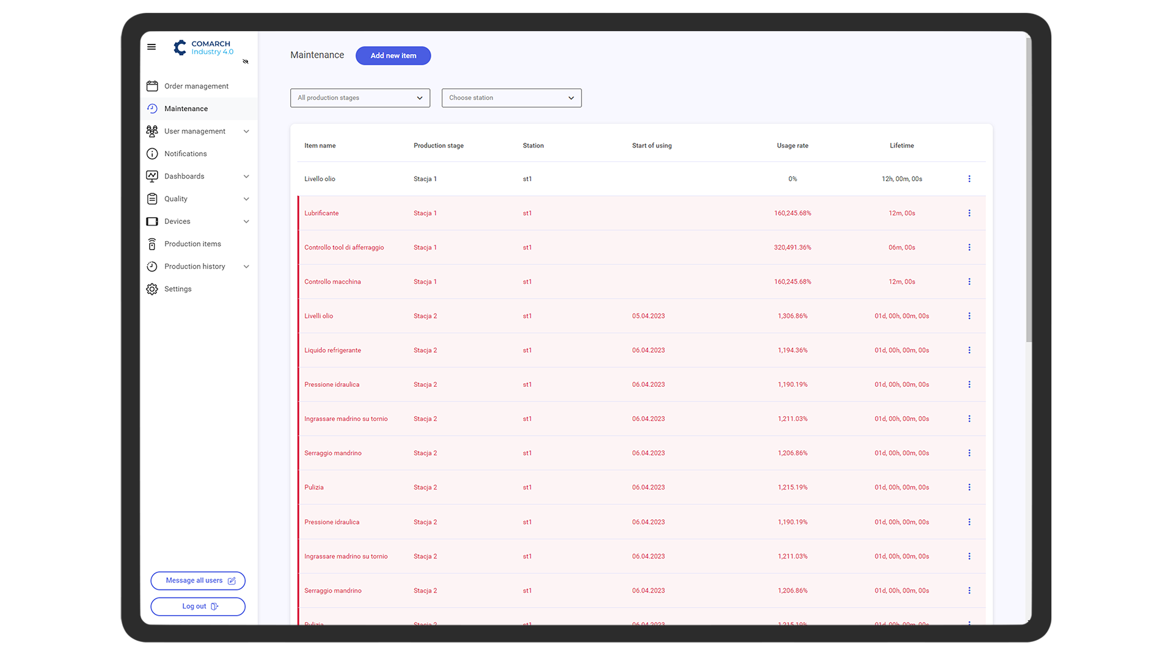1173x659 pixels.
Task: Open the Quality menu item
Action: pyautogui.click(x=176, y=199)
